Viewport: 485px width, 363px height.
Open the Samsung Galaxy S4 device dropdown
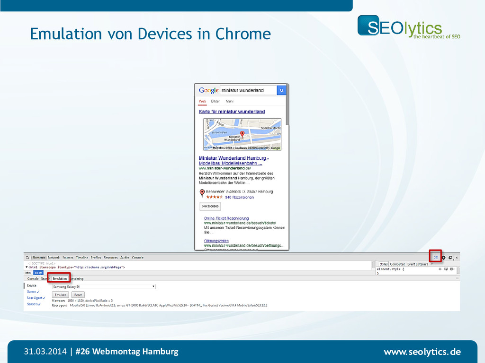104,286
